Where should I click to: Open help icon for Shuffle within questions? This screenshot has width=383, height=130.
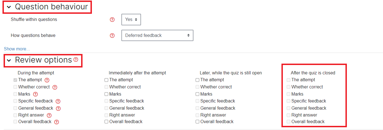(x=112, y=20)
